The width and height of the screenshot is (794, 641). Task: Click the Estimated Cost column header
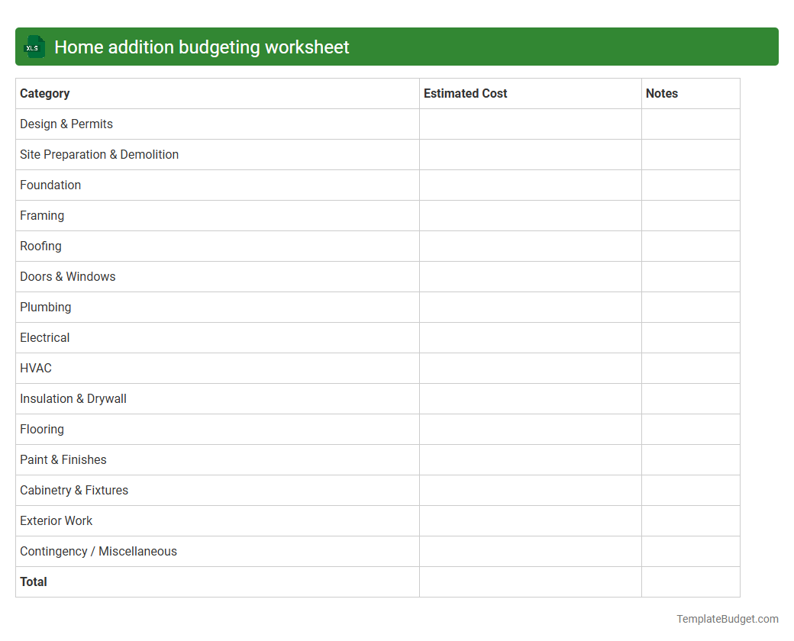[465, 93]
